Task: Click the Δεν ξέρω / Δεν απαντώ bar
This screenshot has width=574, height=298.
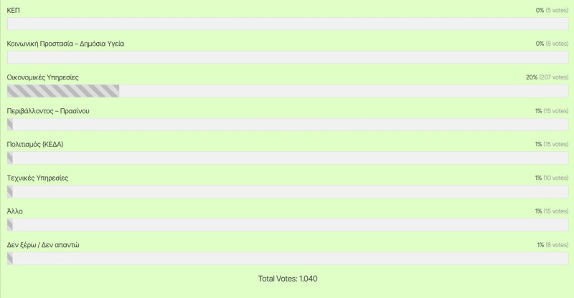Action: coord(288,259)
